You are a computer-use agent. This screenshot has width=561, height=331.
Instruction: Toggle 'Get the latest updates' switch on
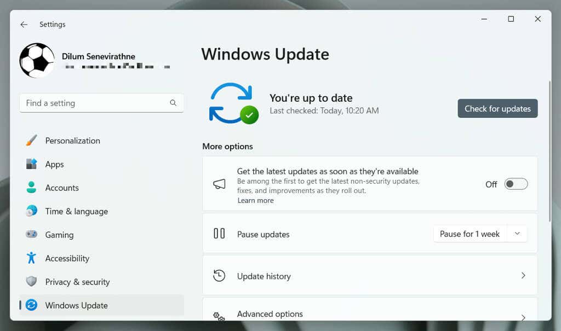(516, 184)
